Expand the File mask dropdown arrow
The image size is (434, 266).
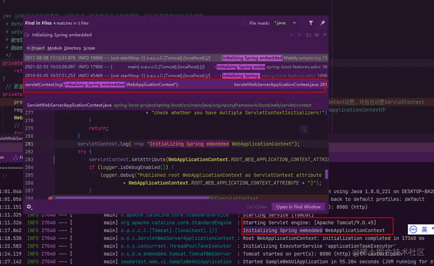pos(295,23)
